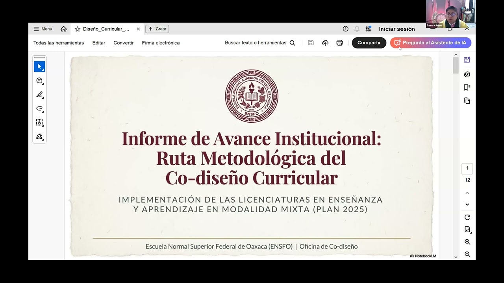Open the bookmarks panel icon

tap(467, 87)
